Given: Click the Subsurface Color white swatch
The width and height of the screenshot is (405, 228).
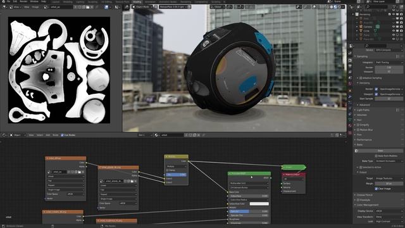Looking at the screenshot, I should pos(259,204).
